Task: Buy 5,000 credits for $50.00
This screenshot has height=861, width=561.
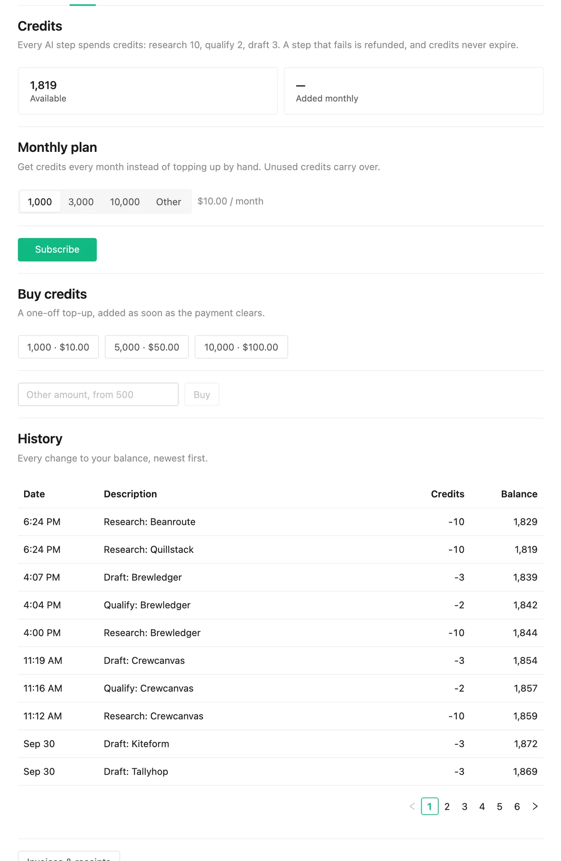Action: 147,347
